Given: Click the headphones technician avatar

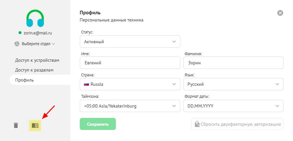Looking at the screenshot, I should (35, 19).
